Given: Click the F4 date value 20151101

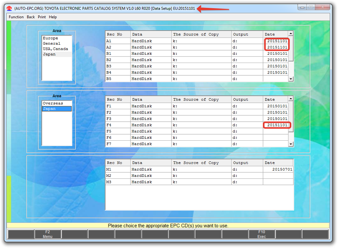Looking at the screenshot, I should point(277,125).
